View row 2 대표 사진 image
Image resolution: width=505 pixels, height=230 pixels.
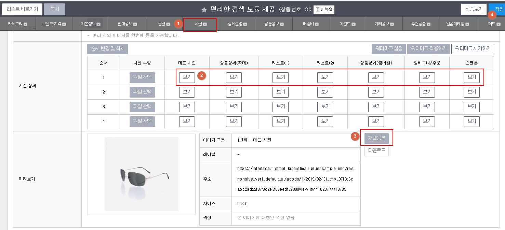coord(187,92)
